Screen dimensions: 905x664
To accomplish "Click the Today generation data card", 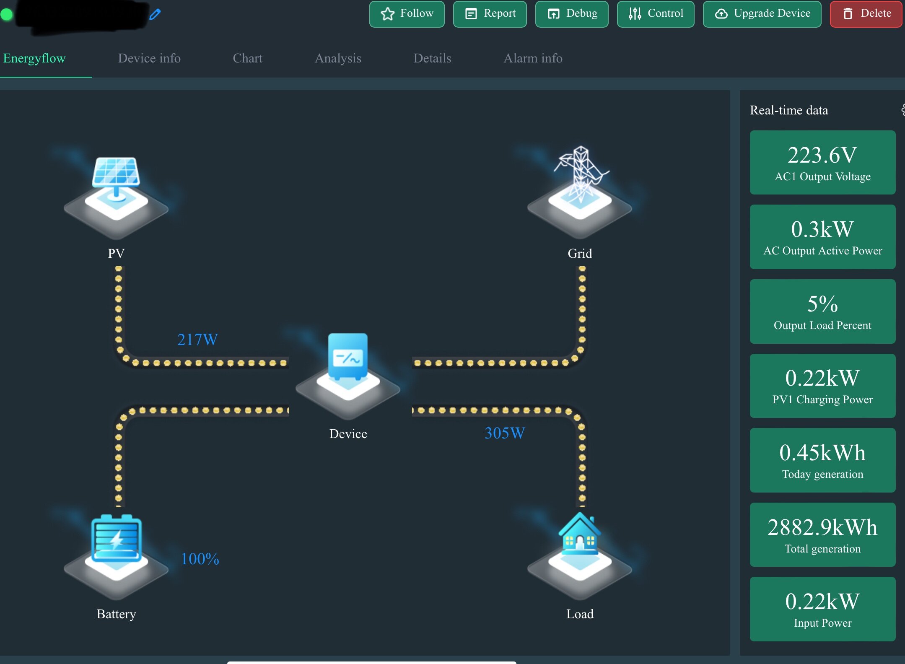I will click(822, 460).
